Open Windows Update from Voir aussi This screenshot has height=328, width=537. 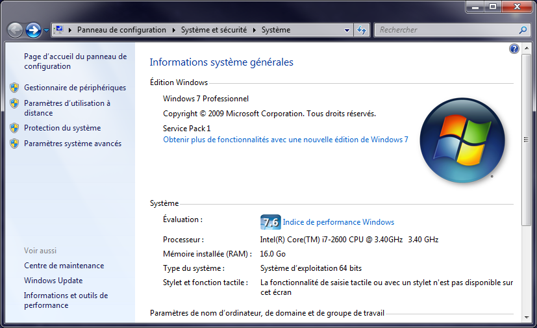pyautogui.click(x=53, y=281)
